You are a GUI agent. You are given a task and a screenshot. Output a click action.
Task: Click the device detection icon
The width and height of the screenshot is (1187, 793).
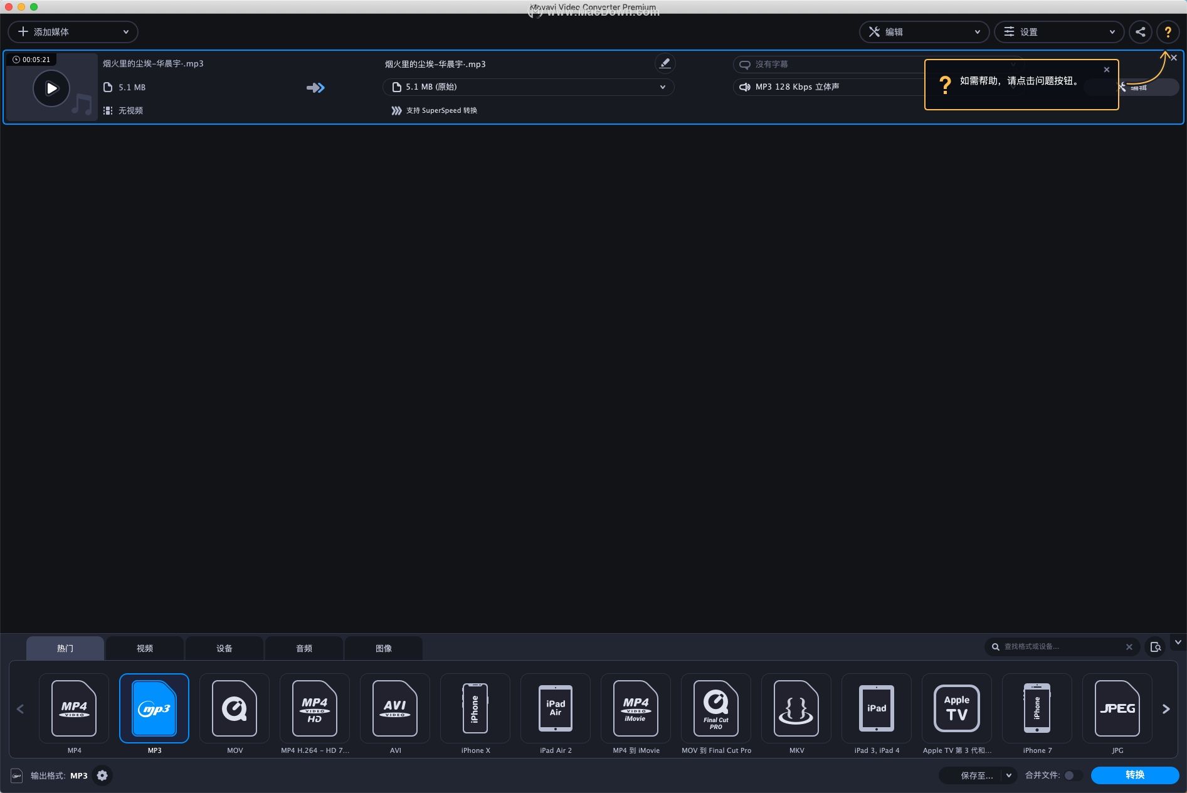(x=1156, y=647)
